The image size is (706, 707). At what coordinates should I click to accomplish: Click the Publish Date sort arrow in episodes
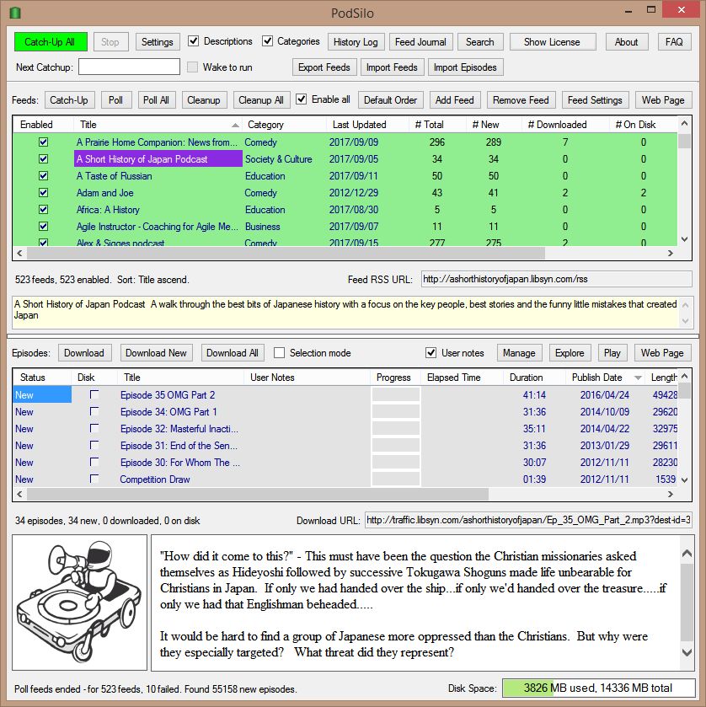pyautogui.click(x=638, y=378)
